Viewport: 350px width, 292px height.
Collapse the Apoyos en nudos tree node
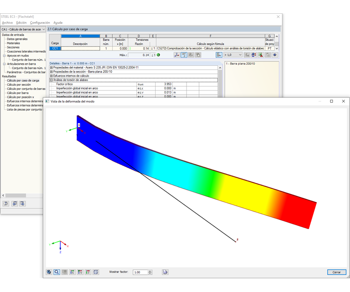(x=4, y=56)
